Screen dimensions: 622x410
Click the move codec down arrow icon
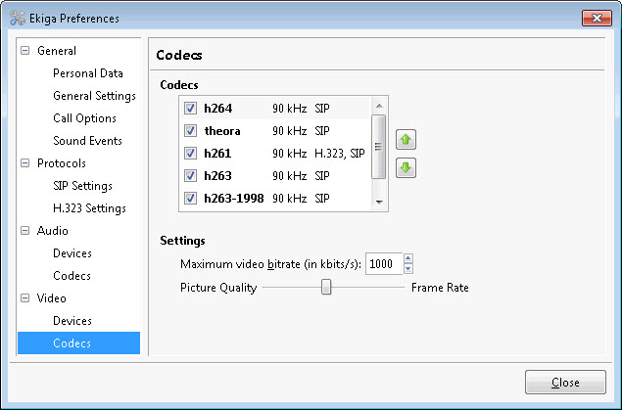(406, 168)
